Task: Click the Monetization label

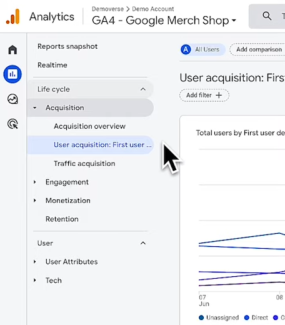Action: 68,201
